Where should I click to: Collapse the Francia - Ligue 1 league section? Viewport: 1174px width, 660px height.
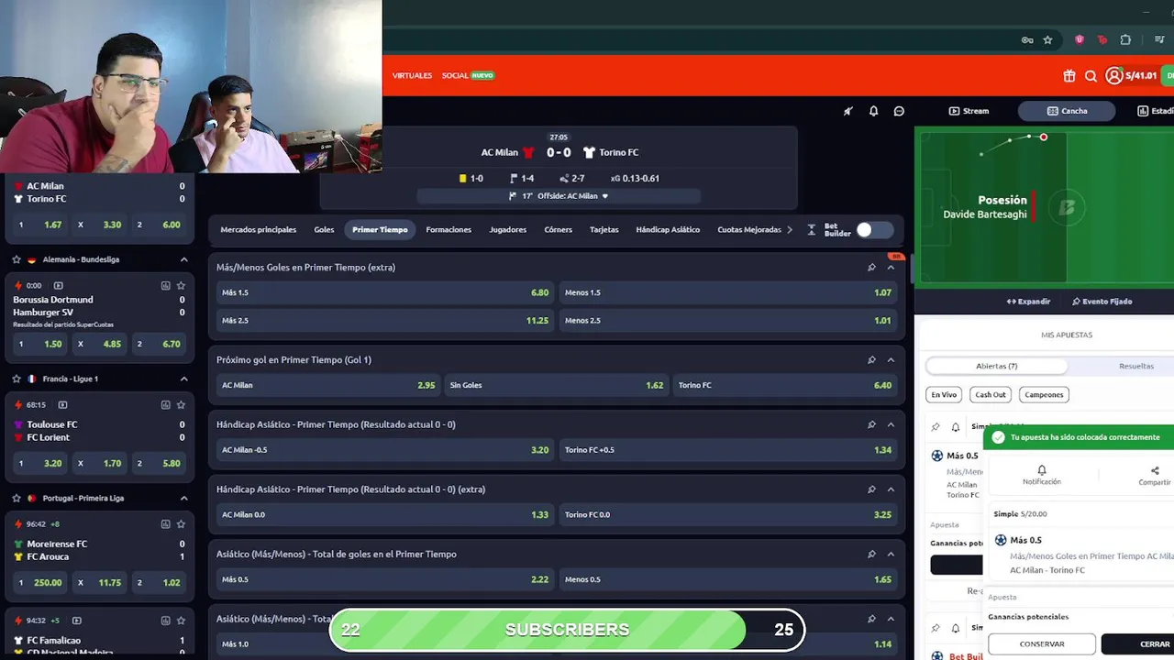[183, 379]
